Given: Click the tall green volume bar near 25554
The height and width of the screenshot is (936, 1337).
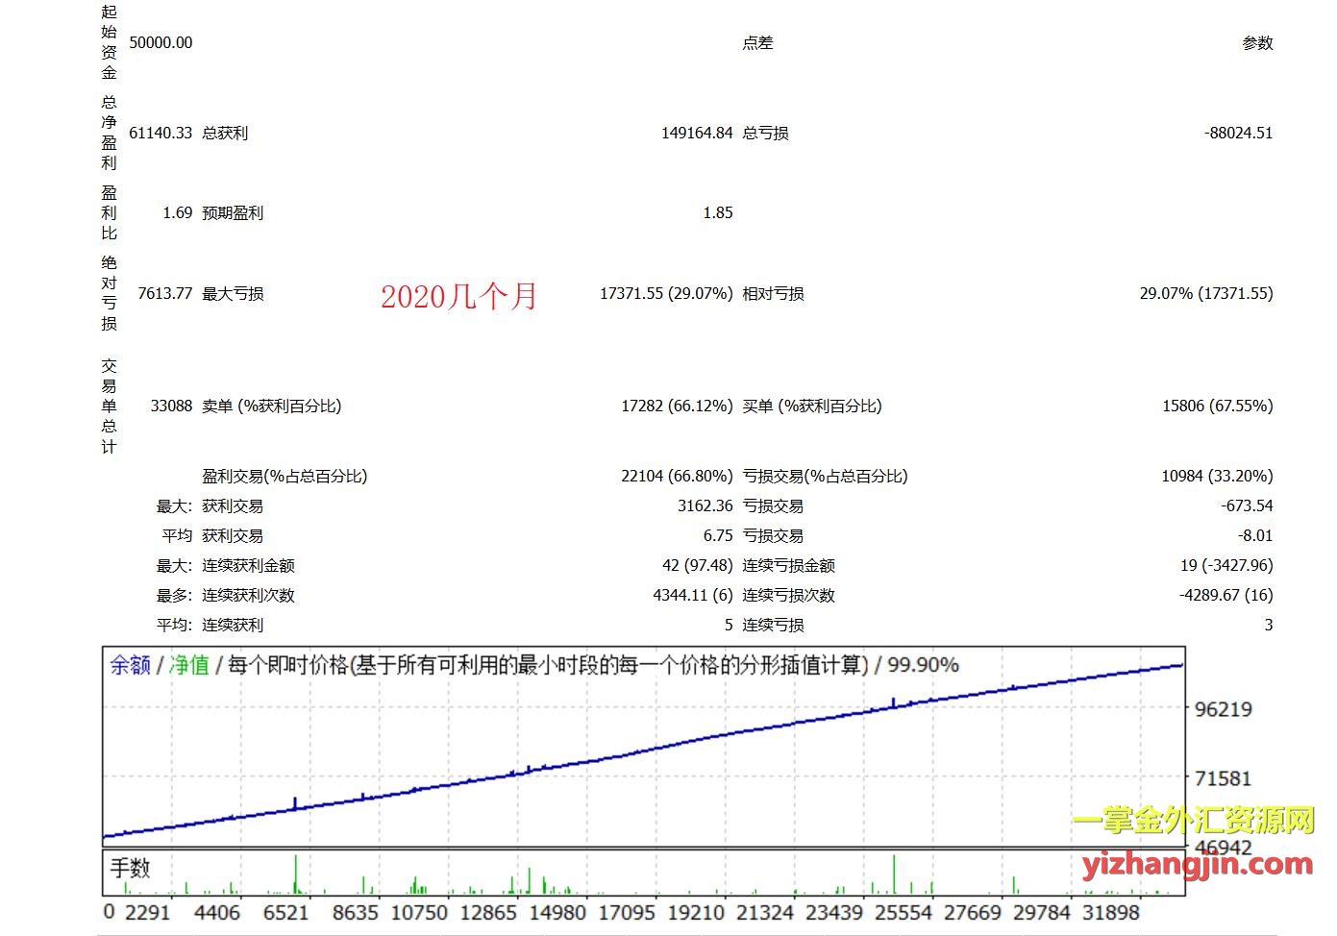Looking at the screenshot, I should 894,874.
